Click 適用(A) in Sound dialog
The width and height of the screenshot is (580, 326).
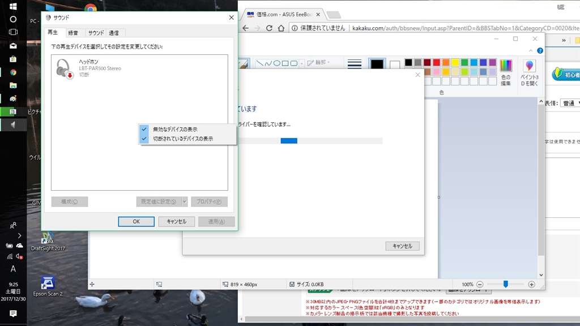[216, 221]
